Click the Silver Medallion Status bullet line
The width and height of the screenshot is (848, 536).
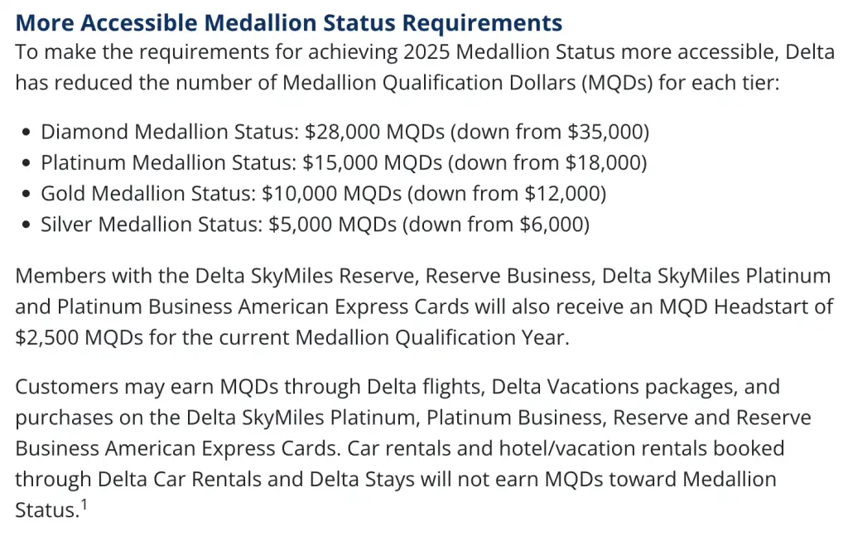[315, 225]
